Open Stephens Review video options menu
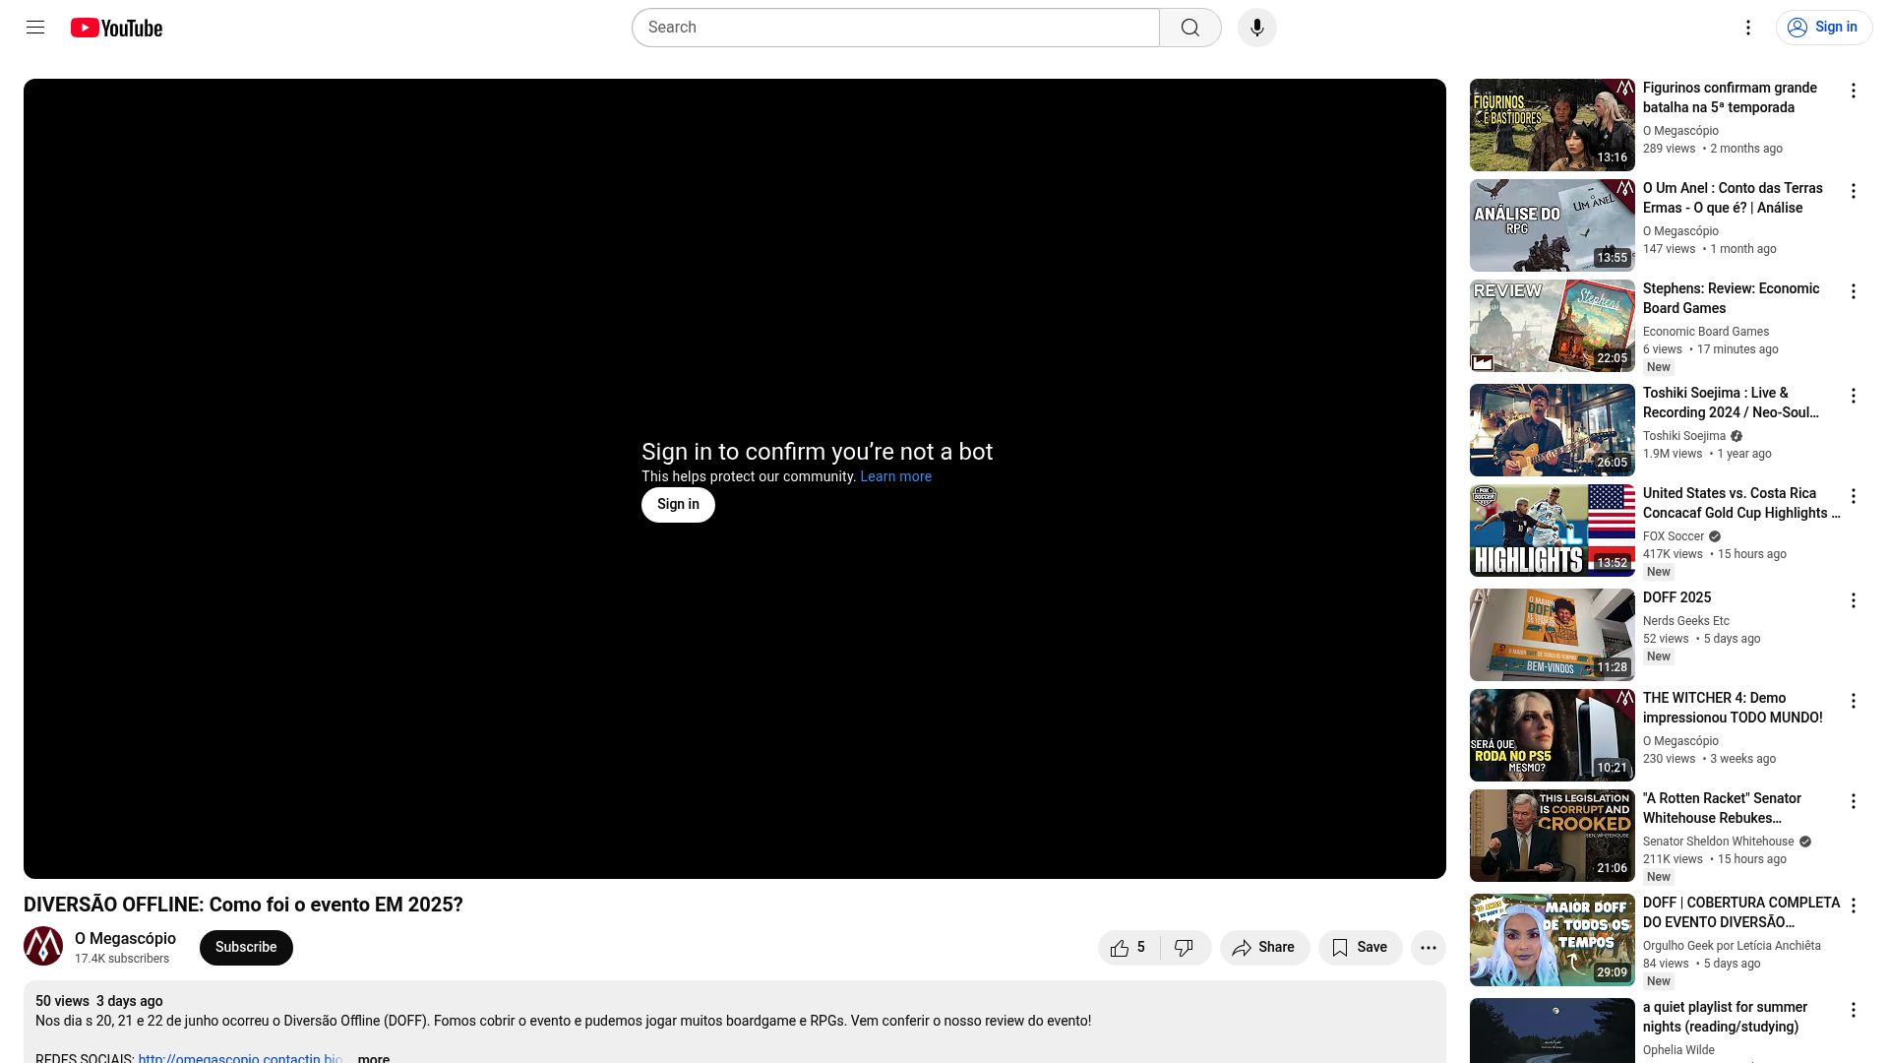The image size is (1889, 1063). 1853,291
